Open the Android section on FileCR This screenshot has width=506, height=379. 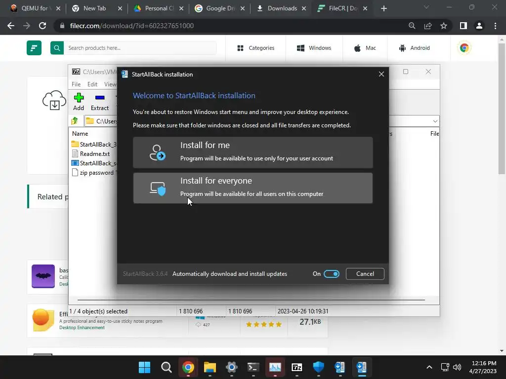415,48
